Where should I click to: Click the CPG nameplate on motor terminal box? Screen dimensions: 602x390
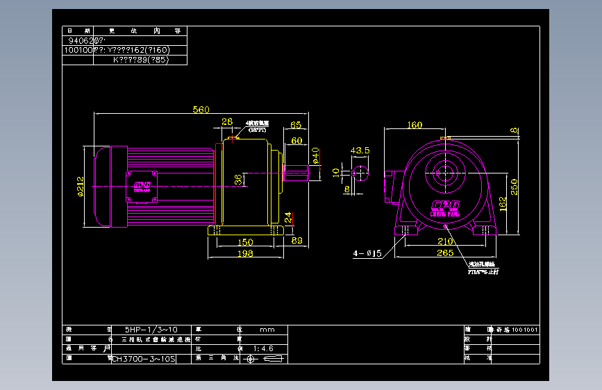tap(142, 186)
